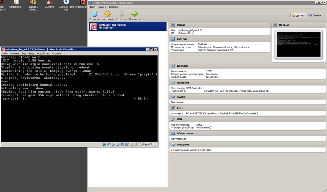Viewport: 327px width, 192px height.
Task: Open the Аудио section header
Action: pyautogui.click(x=248, y=97)
